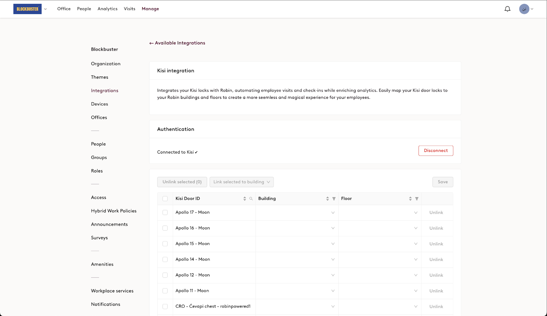Select the Apollo 12 - Moon door name
The image size is (547, 316).
pos(193,275)
